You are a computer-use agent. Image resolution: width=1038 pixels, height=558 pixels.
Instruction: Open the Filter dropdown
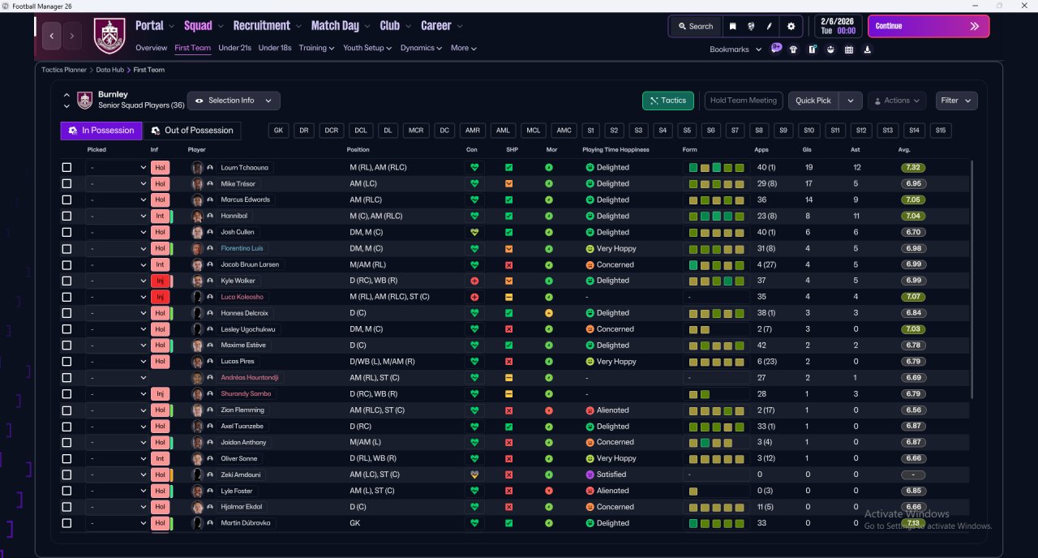coord(956,101)
